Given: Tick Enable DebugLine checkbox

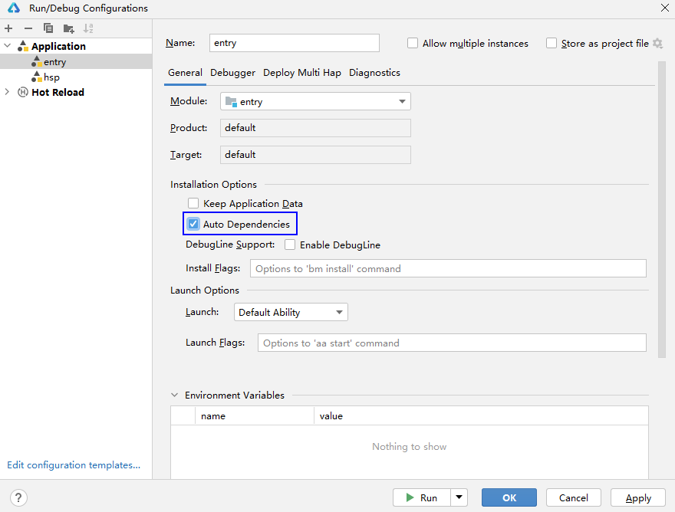Looking at the screenshot, I should click(x=290, y=245).
